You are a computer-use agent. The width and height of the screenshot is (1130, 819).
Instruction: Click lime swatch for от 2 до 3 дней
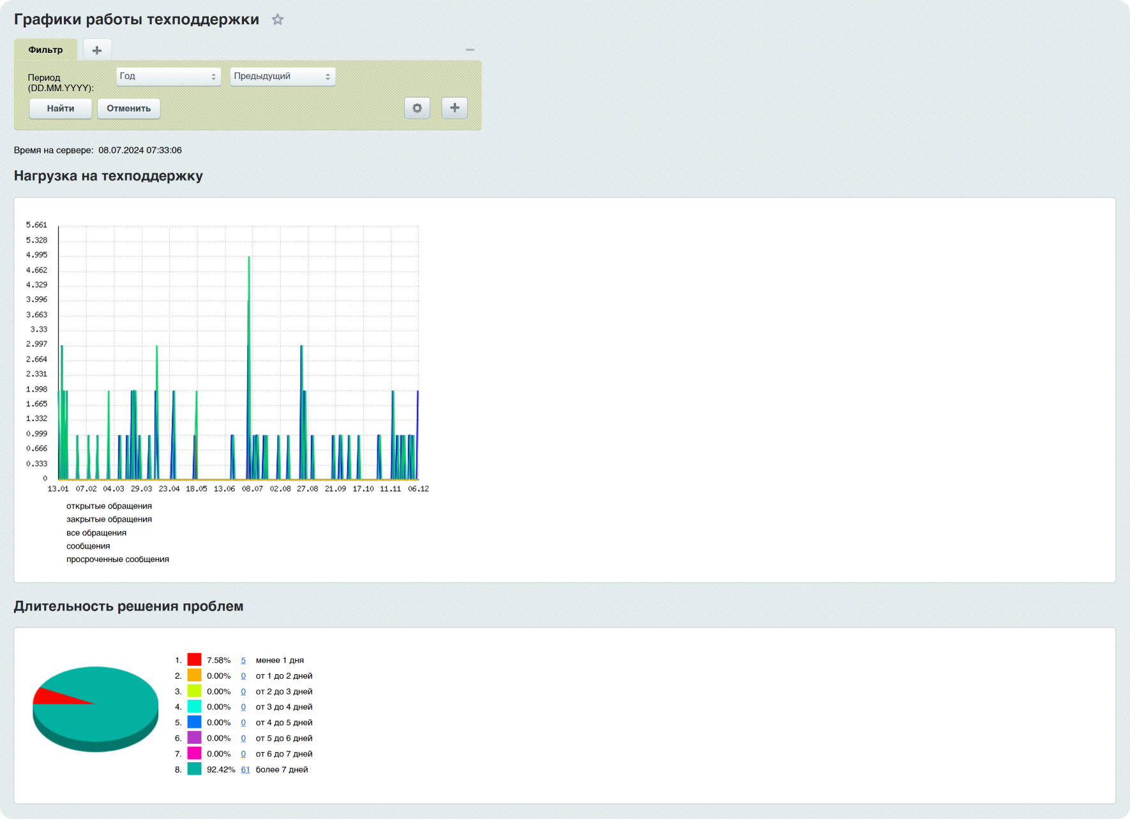coord(195,691)
